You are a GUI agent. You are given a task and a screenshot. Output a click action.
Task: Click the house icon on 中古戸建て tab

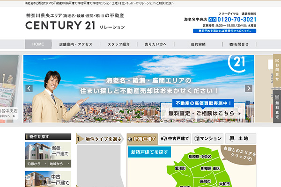(x=163, y=138)
